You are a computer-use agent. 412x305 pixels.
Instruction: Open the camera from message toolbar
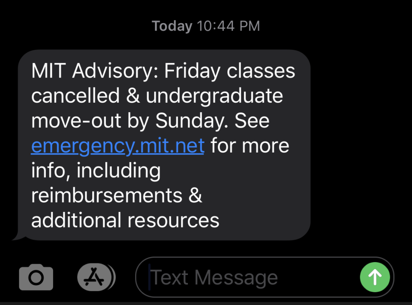[36, 277]
